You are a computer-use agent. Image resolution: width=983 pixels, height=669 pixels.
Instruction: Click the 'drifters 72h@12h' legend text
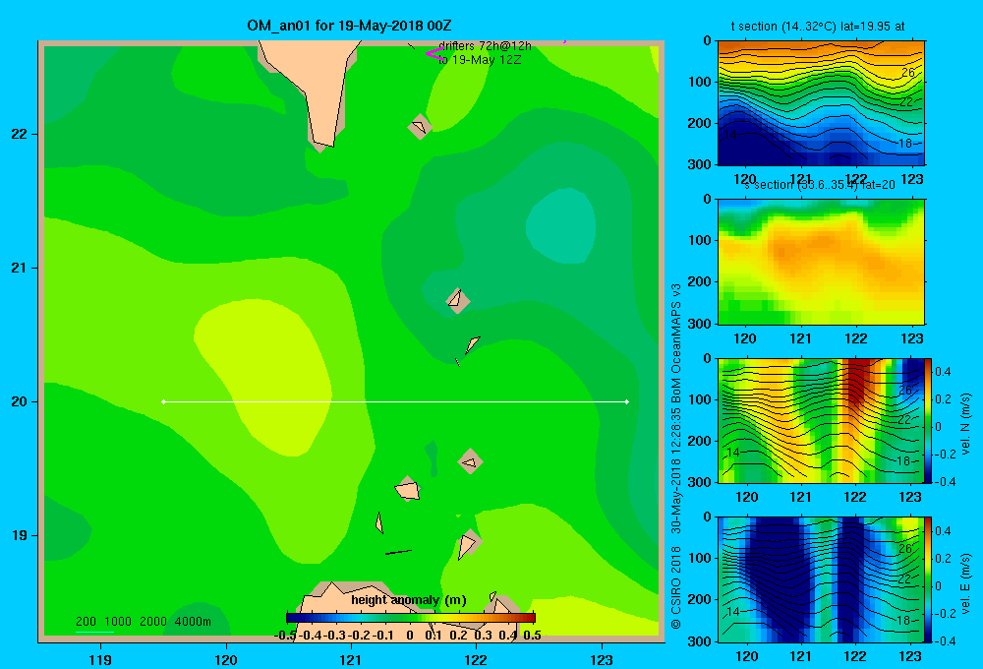485,46
